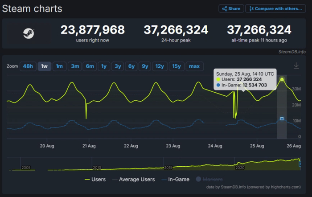This screenshot has height=197, width=312.
Task: Select the 1w zoom range
Action: pos(45,66)
